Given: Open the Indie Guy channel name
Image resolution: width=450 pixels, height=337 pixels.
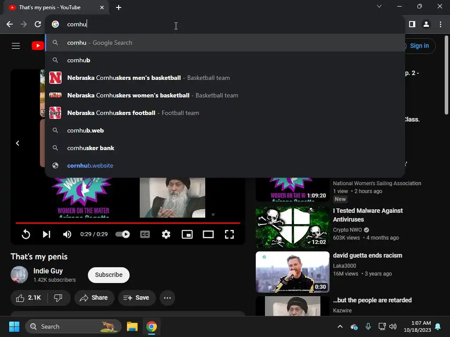Looking at the screenshot, I should pyautogui.click(x=48, y=271).
